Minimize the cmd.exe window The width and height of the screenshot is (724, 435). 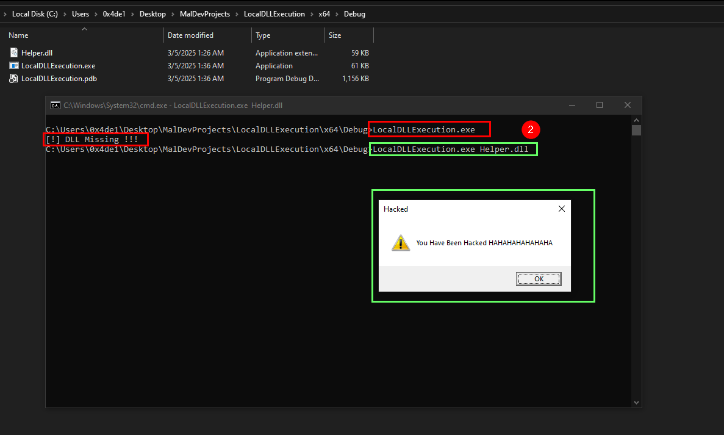(x=572, y=106)
